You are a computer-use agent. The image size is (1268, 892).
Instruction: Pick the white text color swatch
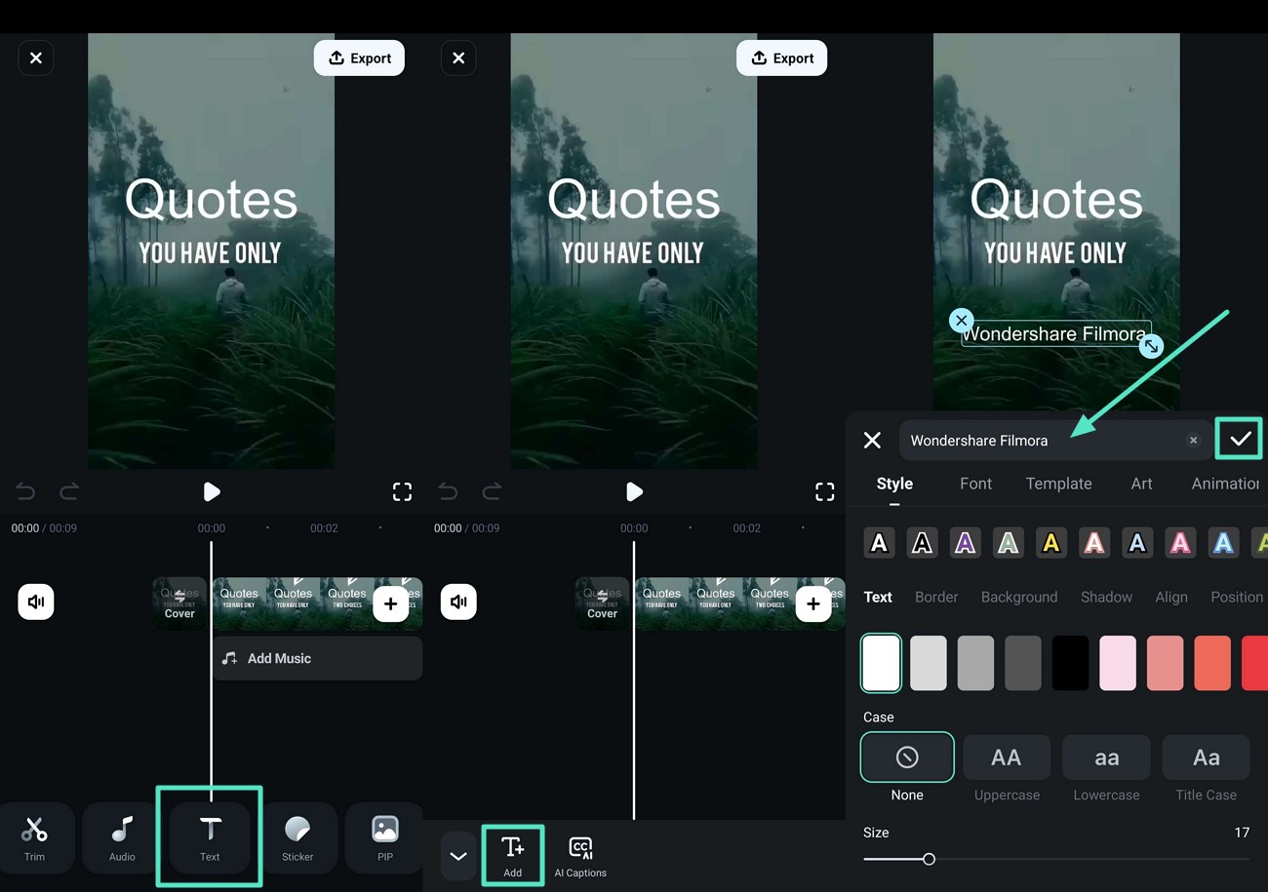881,663
